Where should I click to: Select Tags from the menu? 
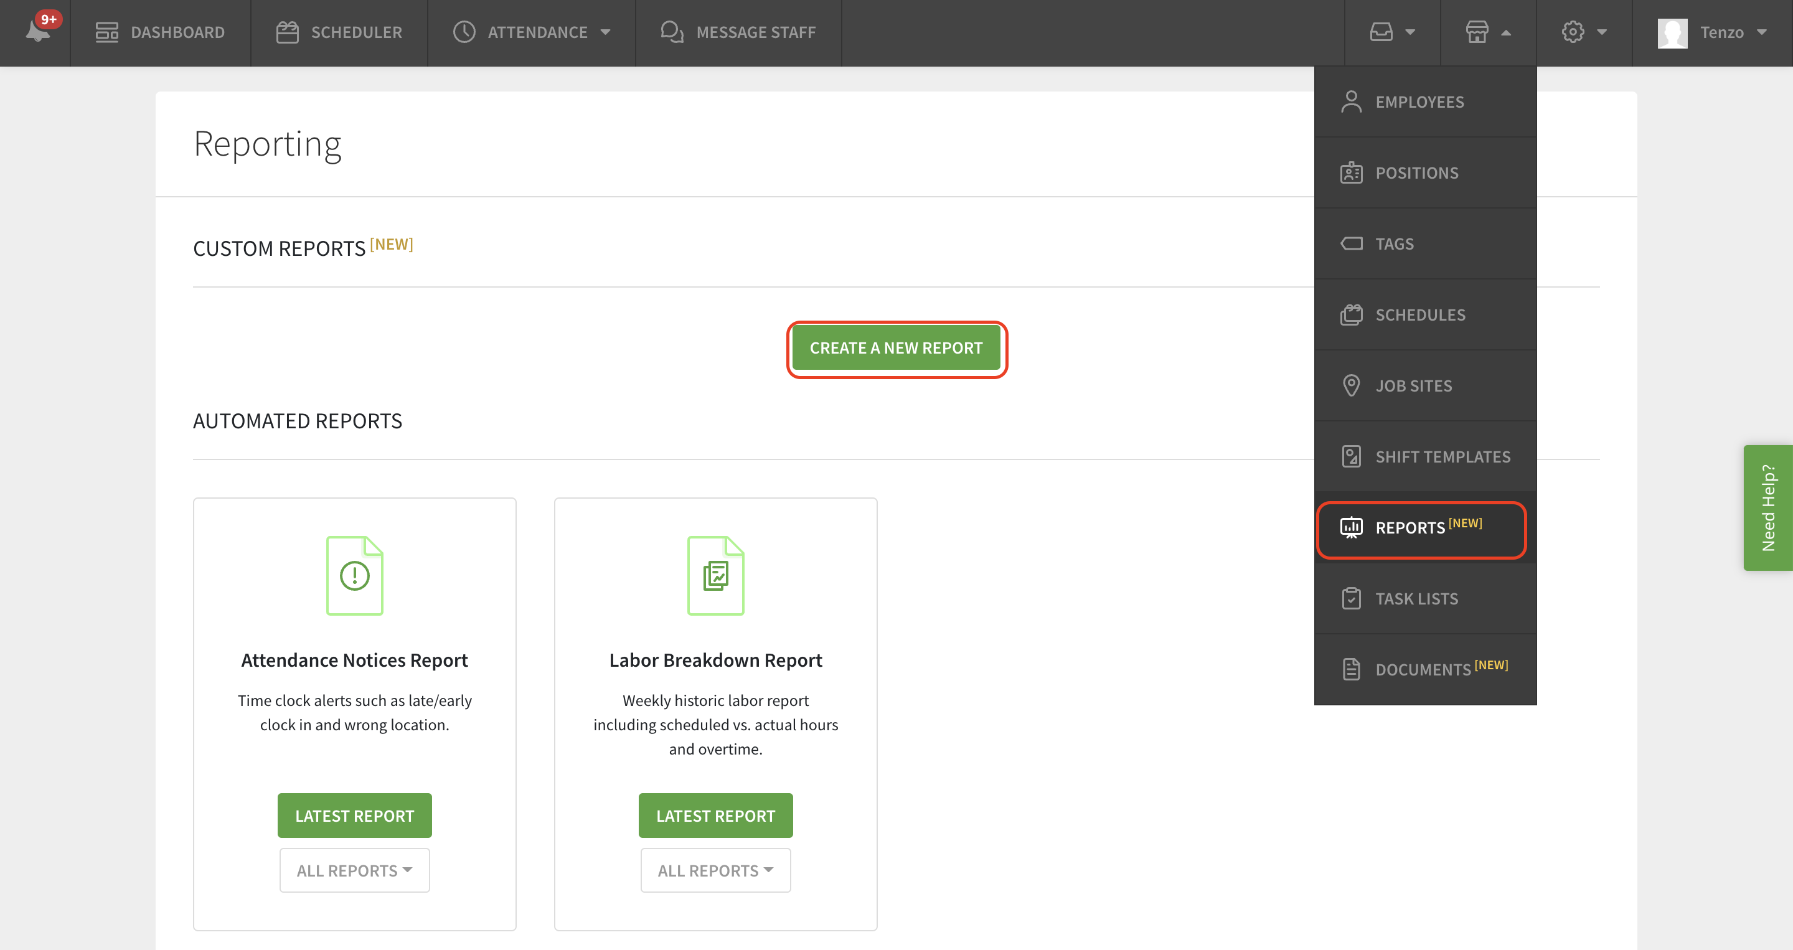1426,243
